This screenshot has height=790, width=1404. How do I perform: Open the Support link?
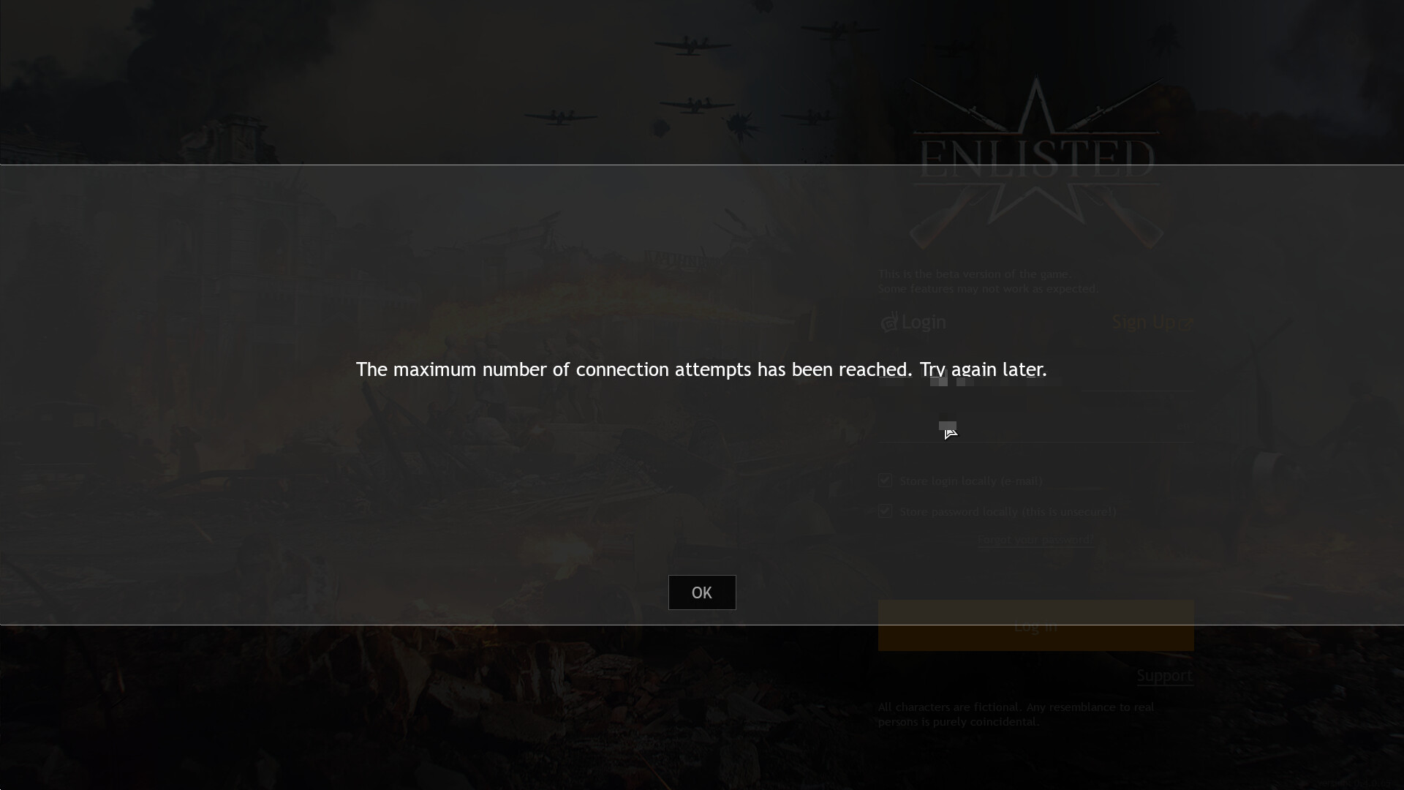point(1164,675)
